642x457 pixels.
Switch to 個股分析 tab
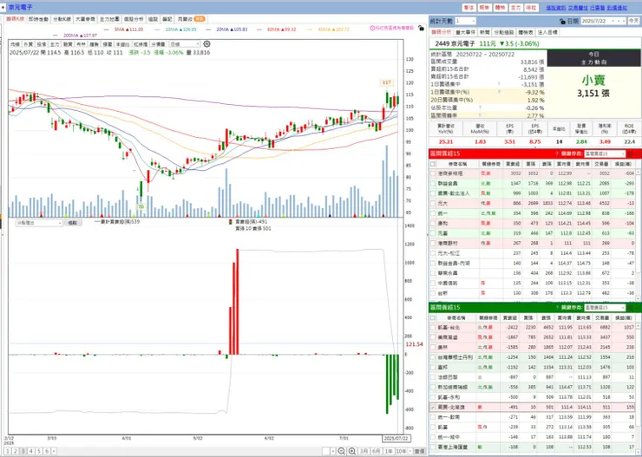pyautogui.click(x=134, y=19)
